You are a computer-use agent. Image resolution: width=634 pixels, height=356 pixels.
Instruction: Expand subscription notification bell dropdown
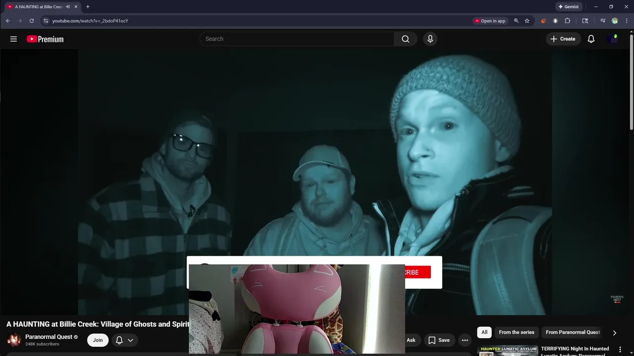click(125, 340)
